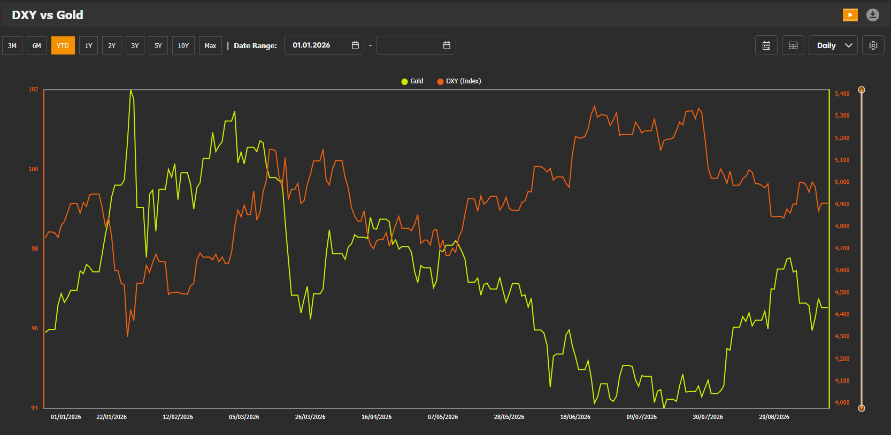Click the DXY vs Gold title
The width and height of the screenshot is (891, 435).
tap(48, 15)
